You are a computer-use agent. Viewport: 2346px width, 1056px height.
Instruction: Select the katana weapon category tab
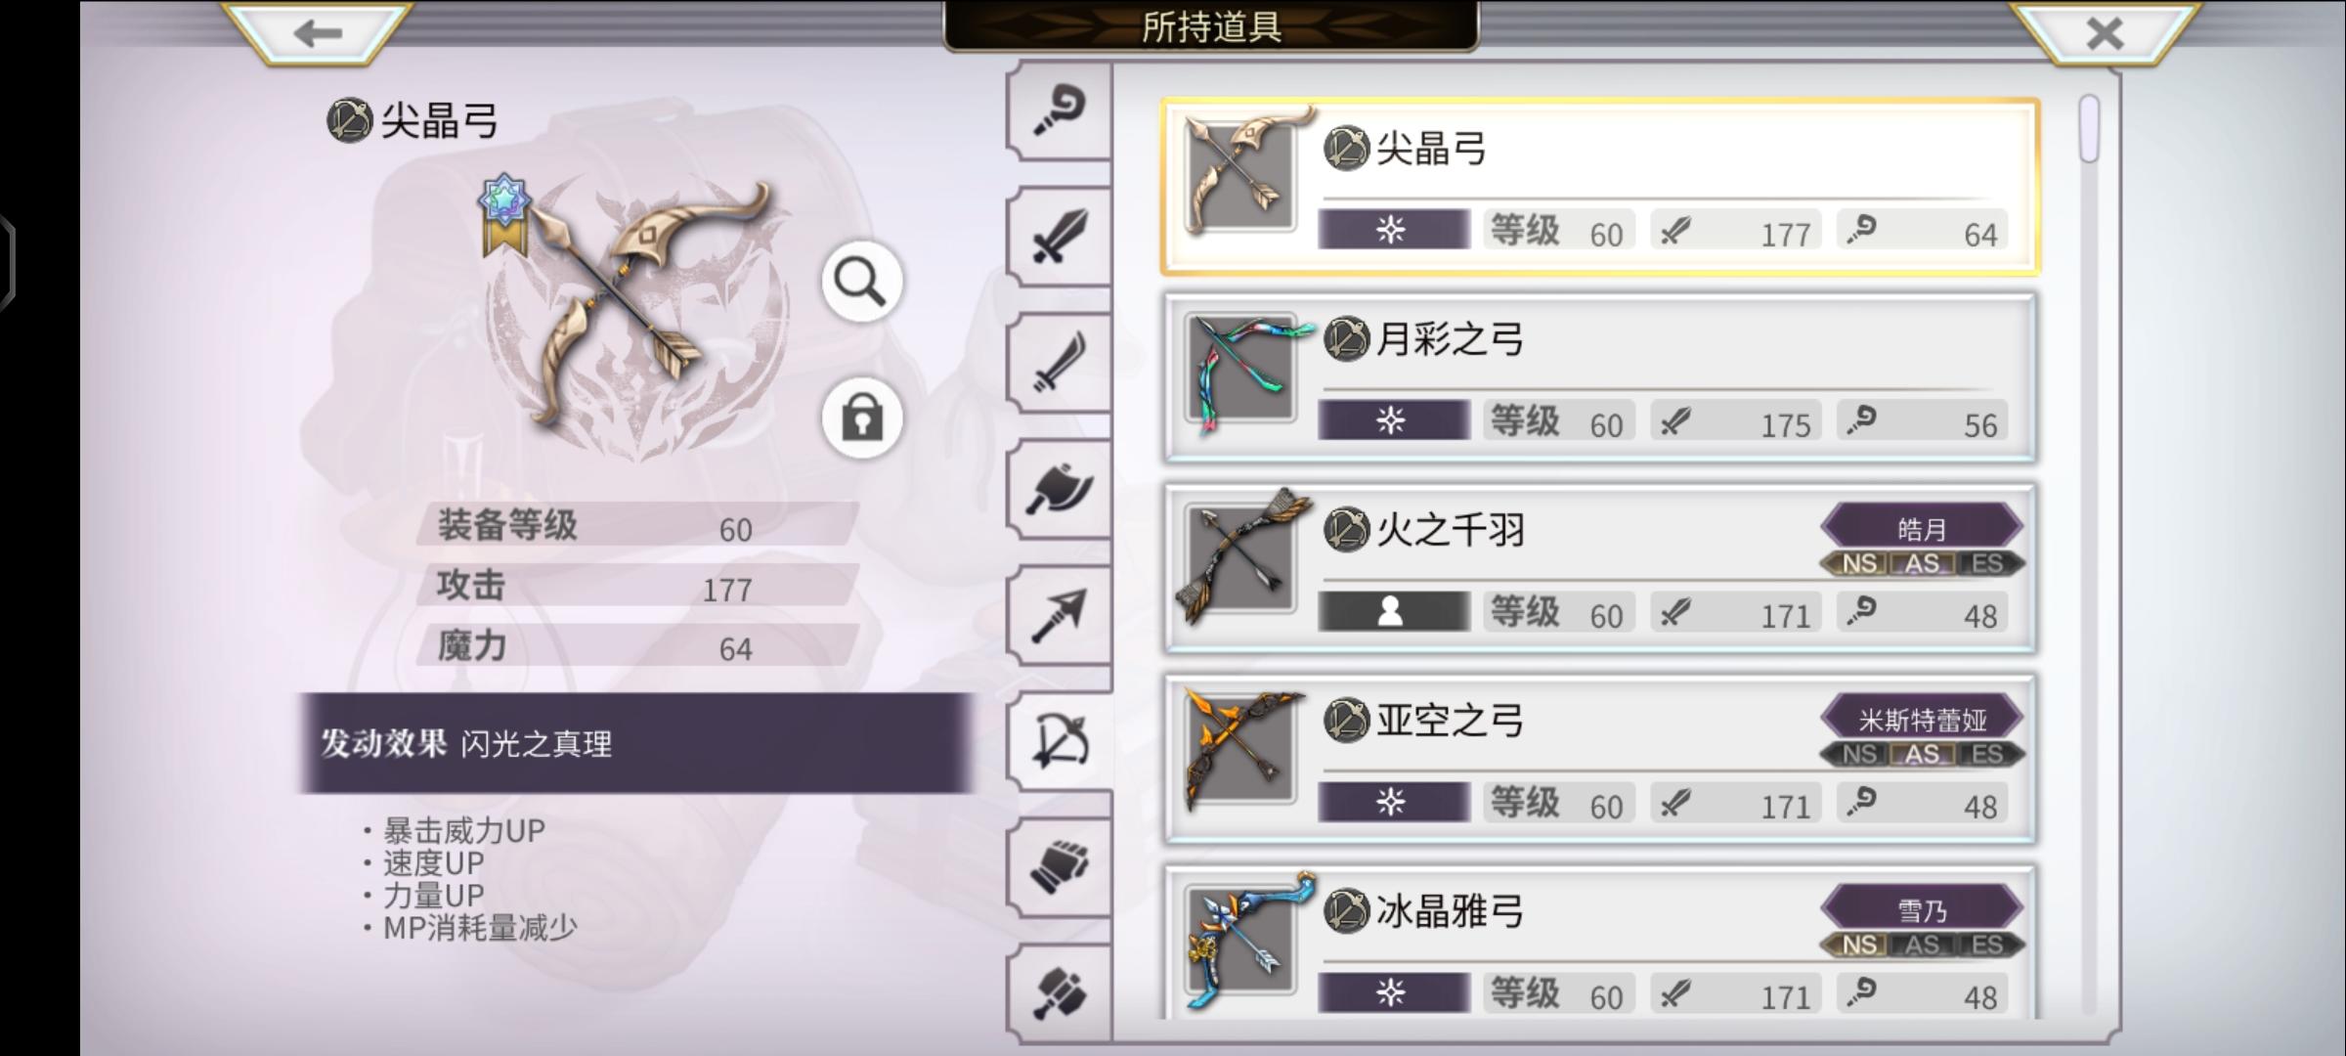click(1061, 362)
